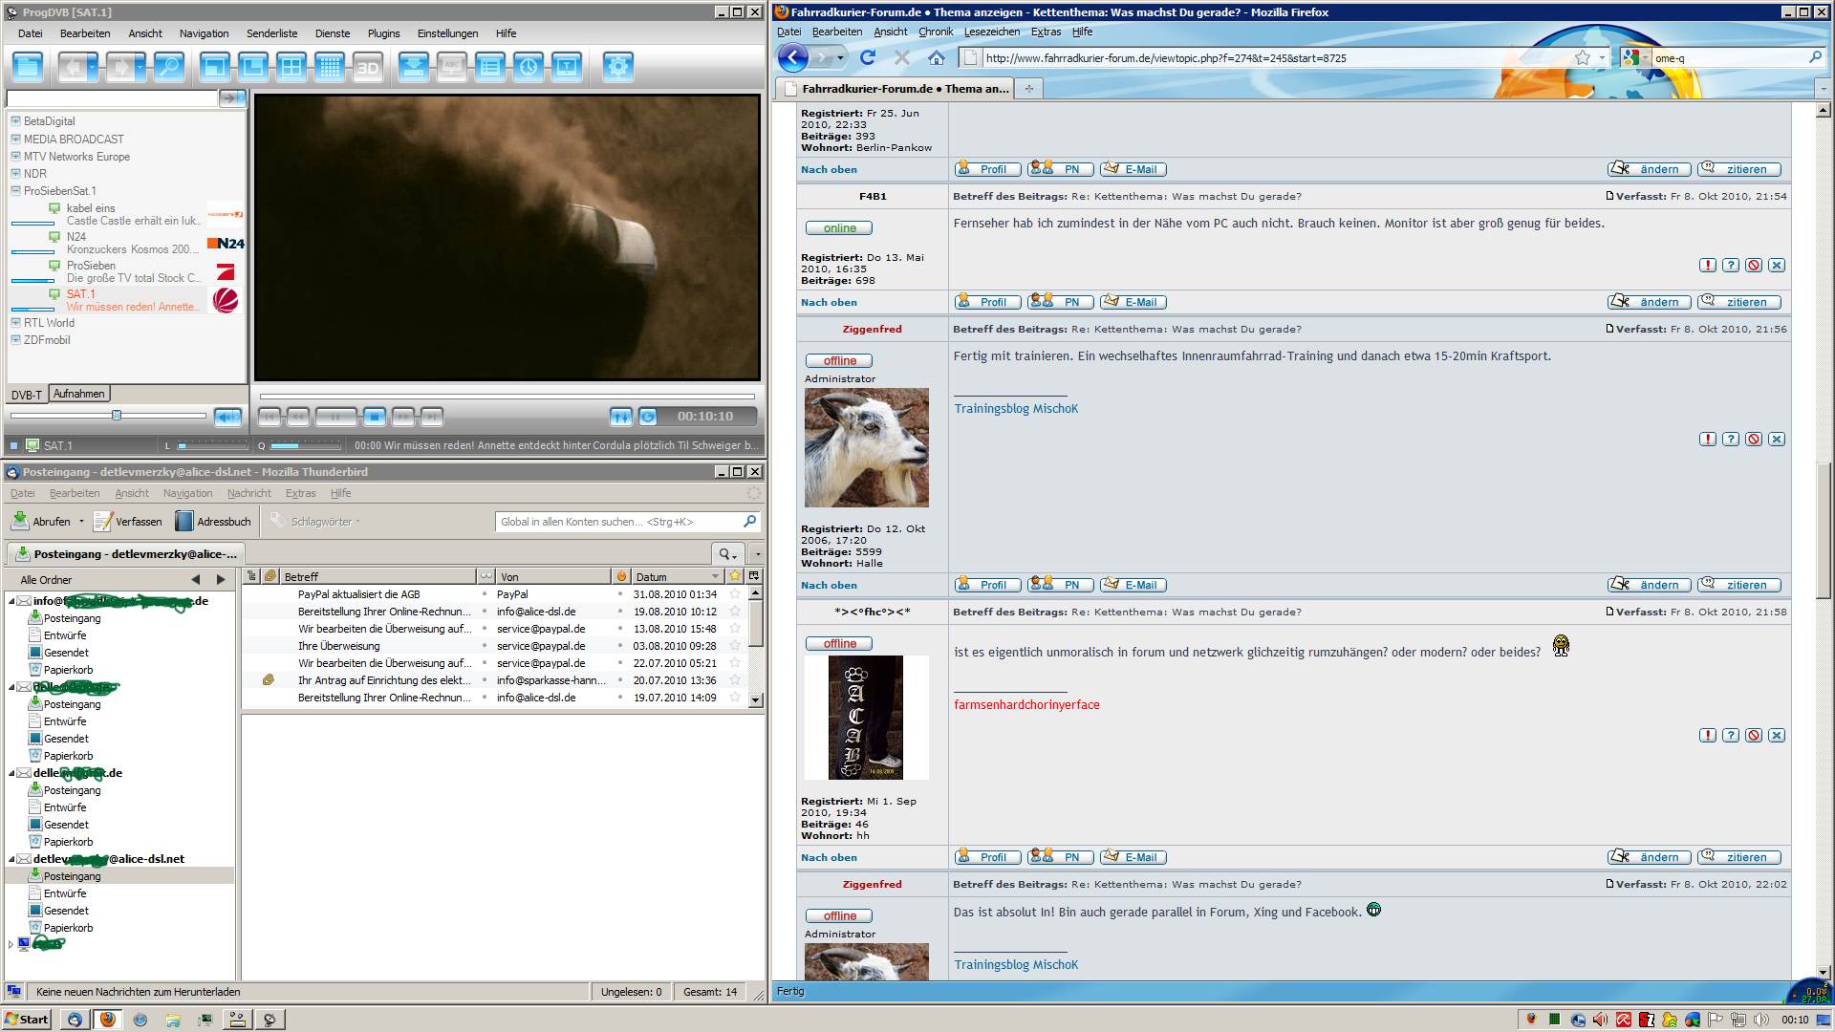Click the 3D mode toolbar button
The width and height of the screenshot is (1835, 1032).
(368, 67)
